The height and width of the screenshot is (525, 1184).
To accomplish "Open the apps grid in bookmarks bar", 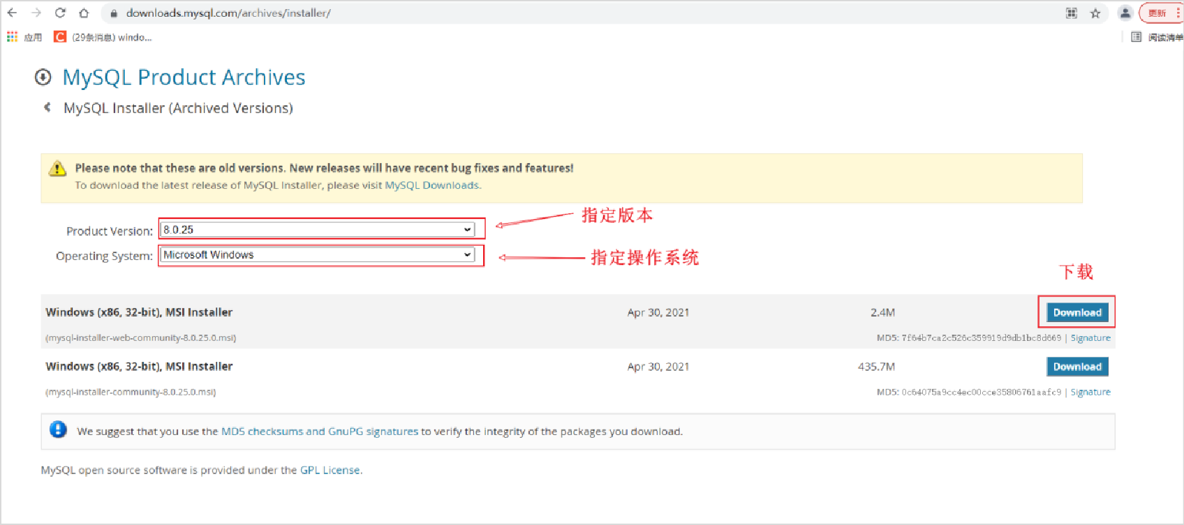I will [12, 37].
